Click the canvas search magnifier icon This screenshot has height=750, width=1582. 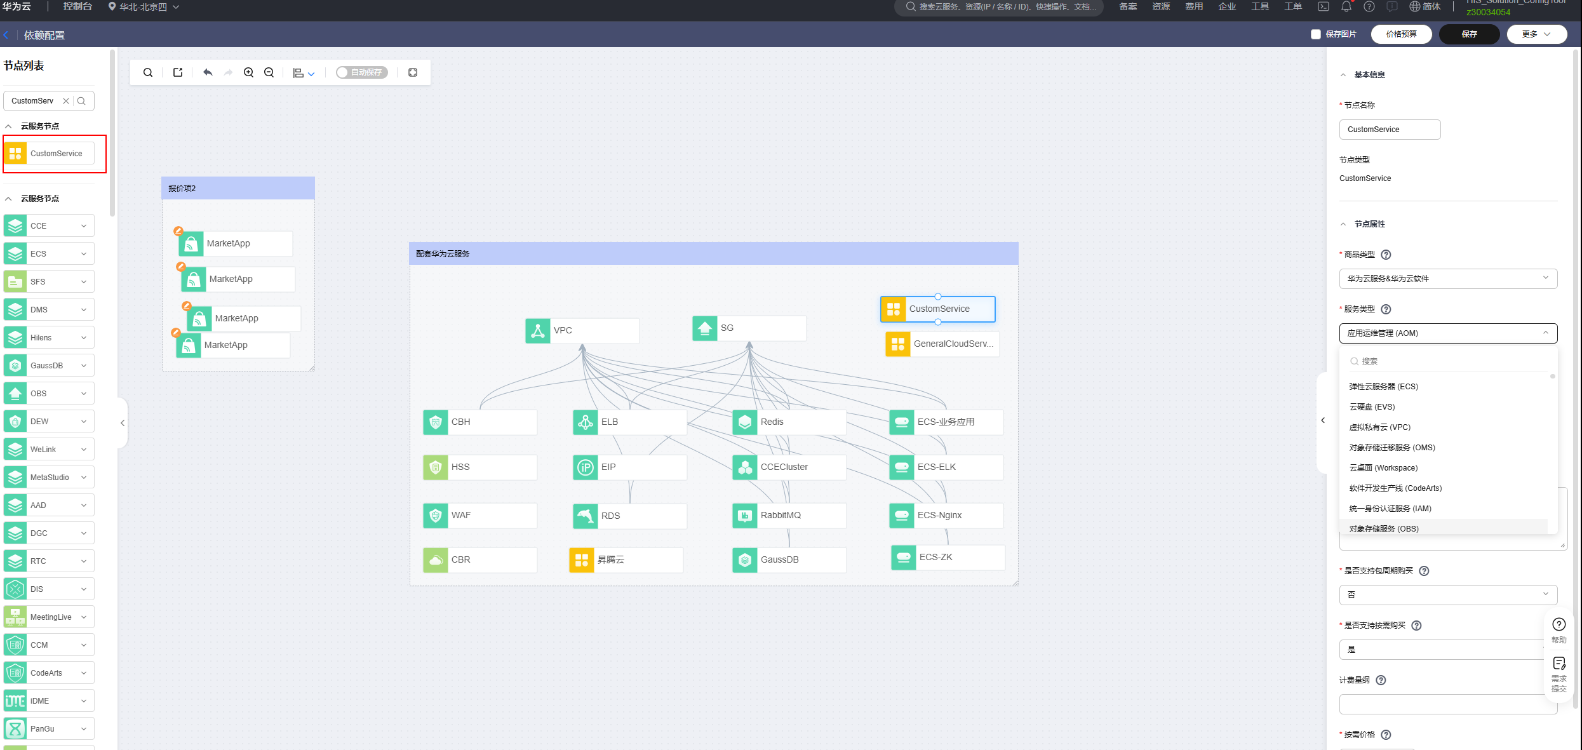[x=148, y=72]
